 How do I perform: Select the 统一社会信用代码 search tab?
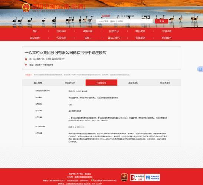coord(125,16)
